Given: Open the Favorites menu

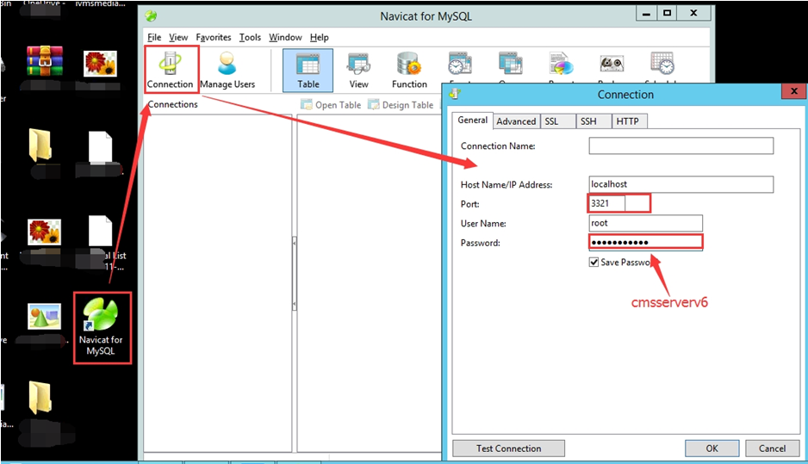Looking at the screenshot, I should pyautogui.click(x=214, y=37).
